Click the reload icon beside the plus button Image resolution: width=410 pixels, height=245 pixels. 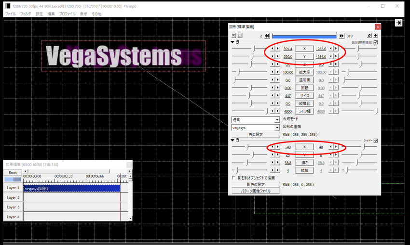(x=369, y=36)
